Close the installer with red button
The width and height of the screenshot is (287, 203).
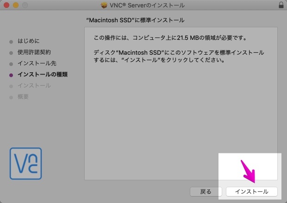click(x=6, y=5)
